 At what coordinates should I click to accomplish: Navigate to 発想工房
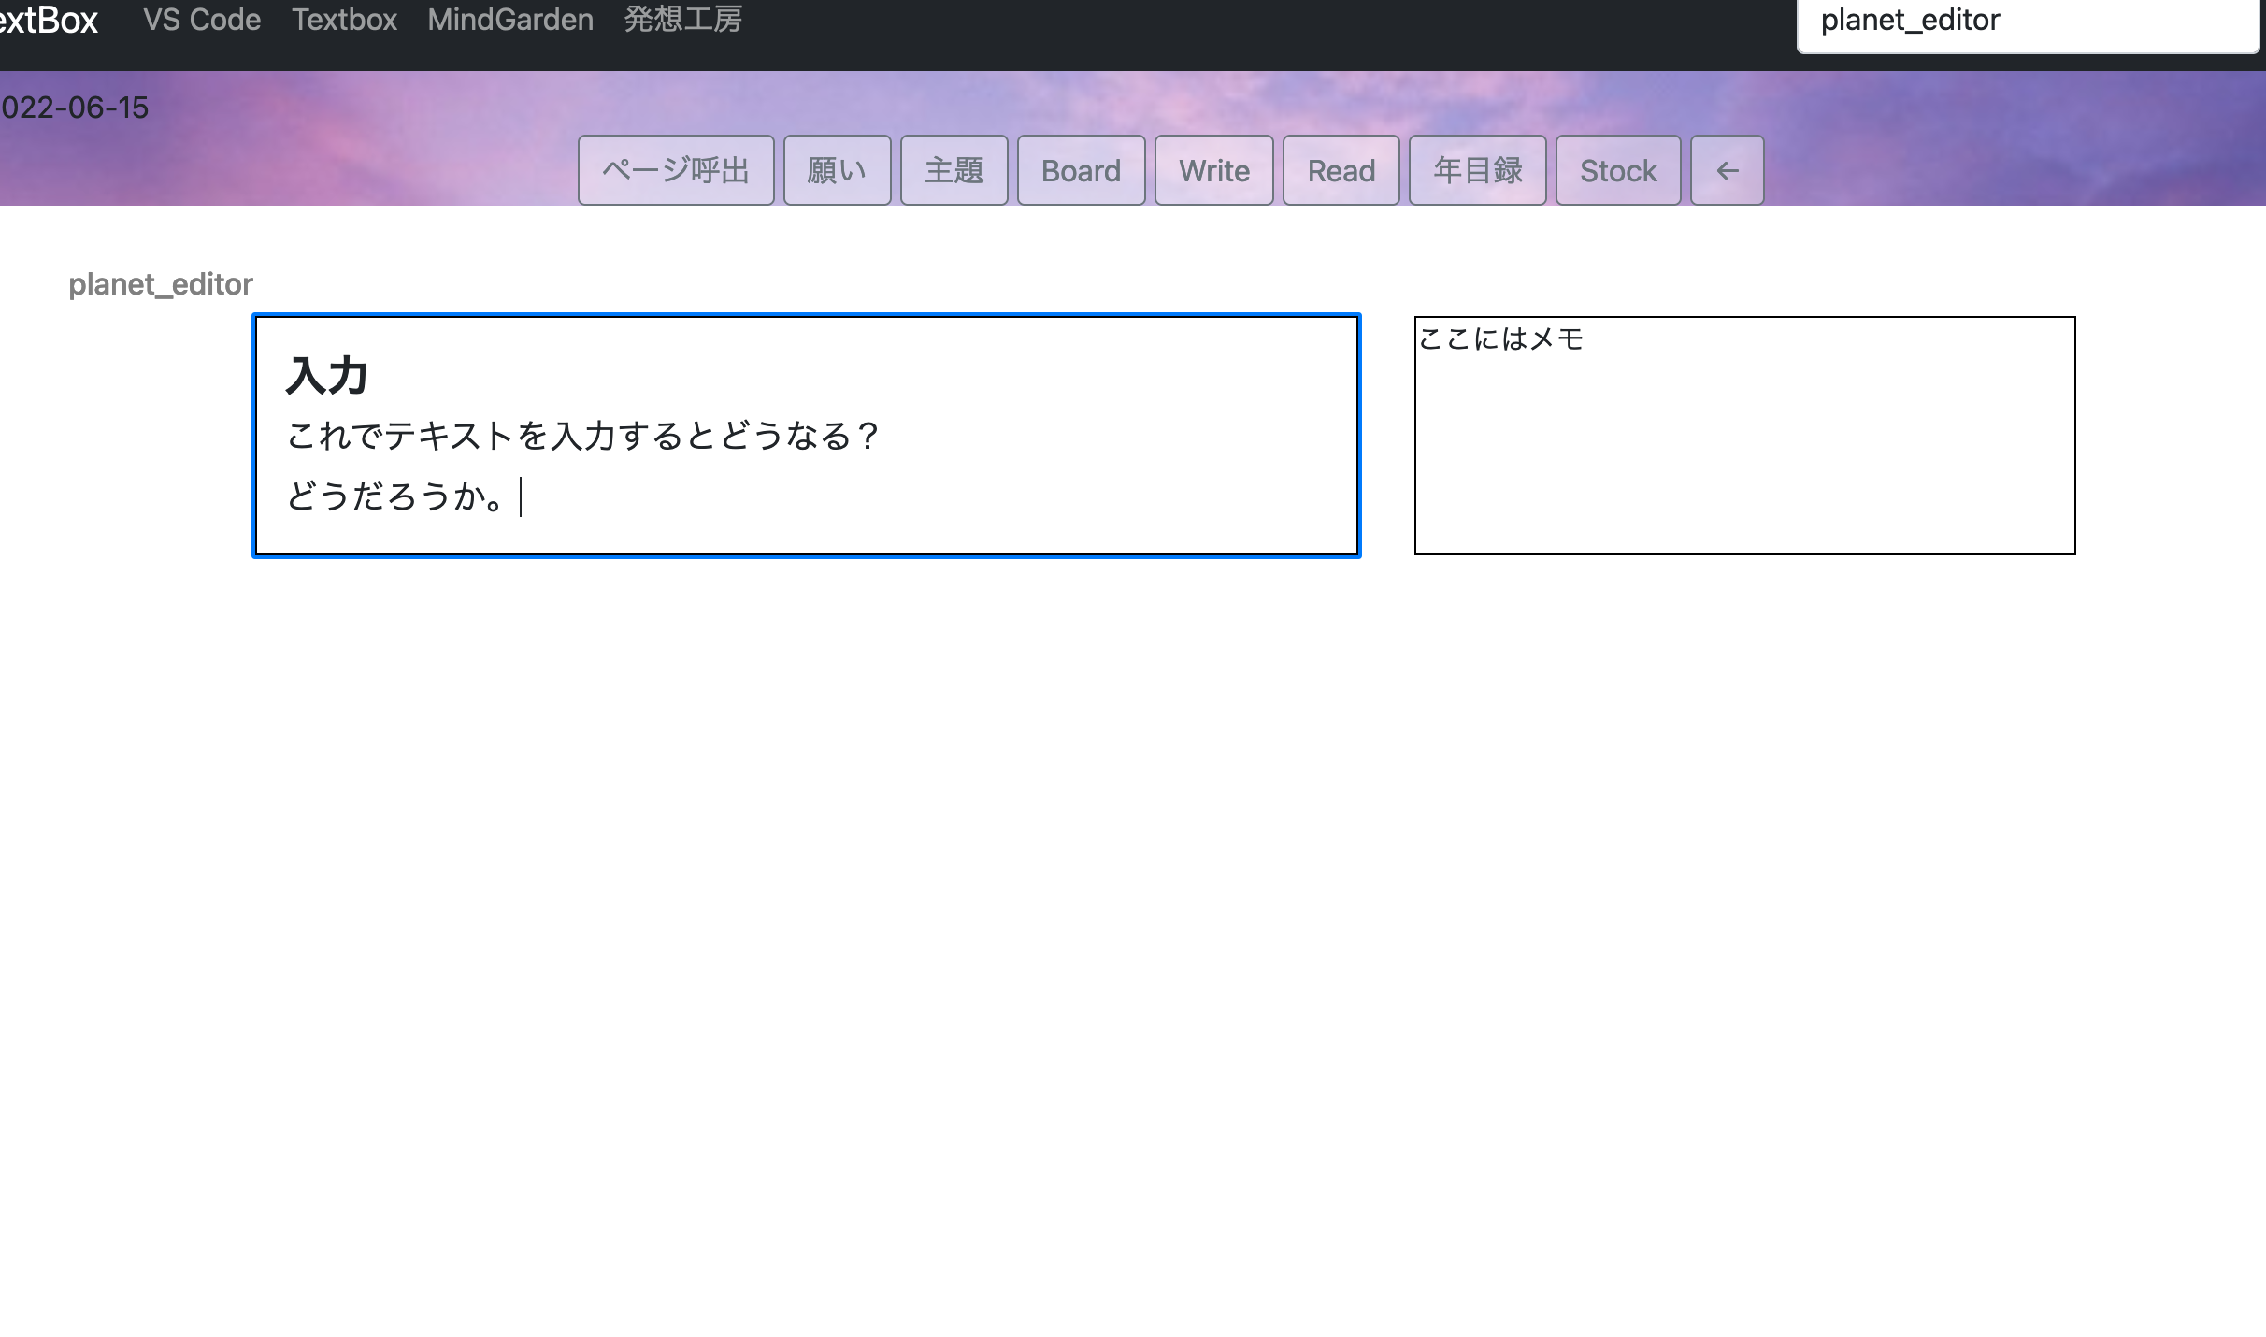click(681, 20)
